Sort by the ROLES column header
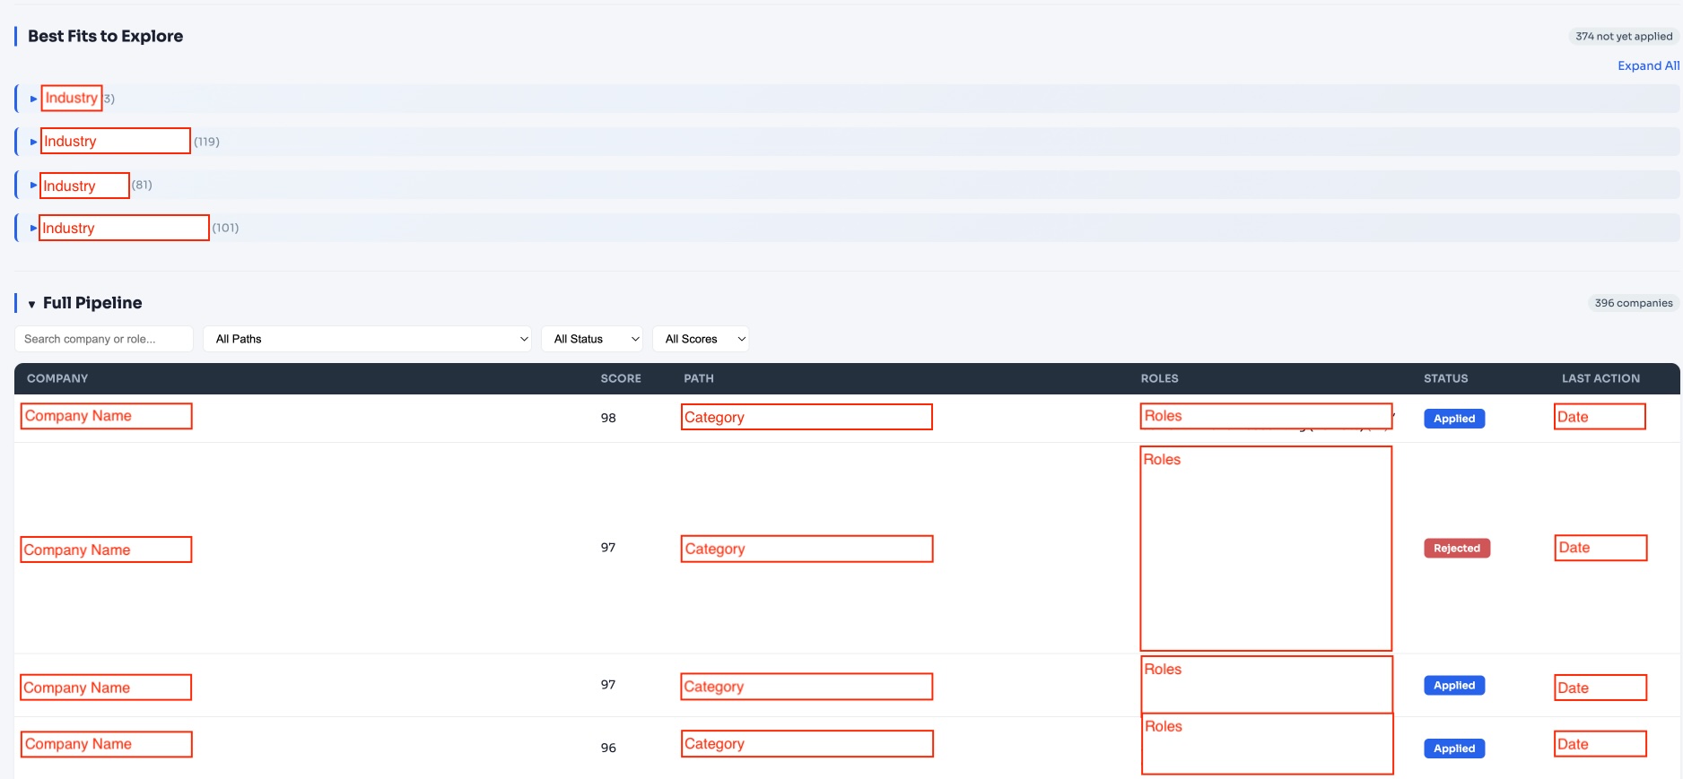Image resolution: width=1683 pixels, height=779 pixels. [1159, 378]
